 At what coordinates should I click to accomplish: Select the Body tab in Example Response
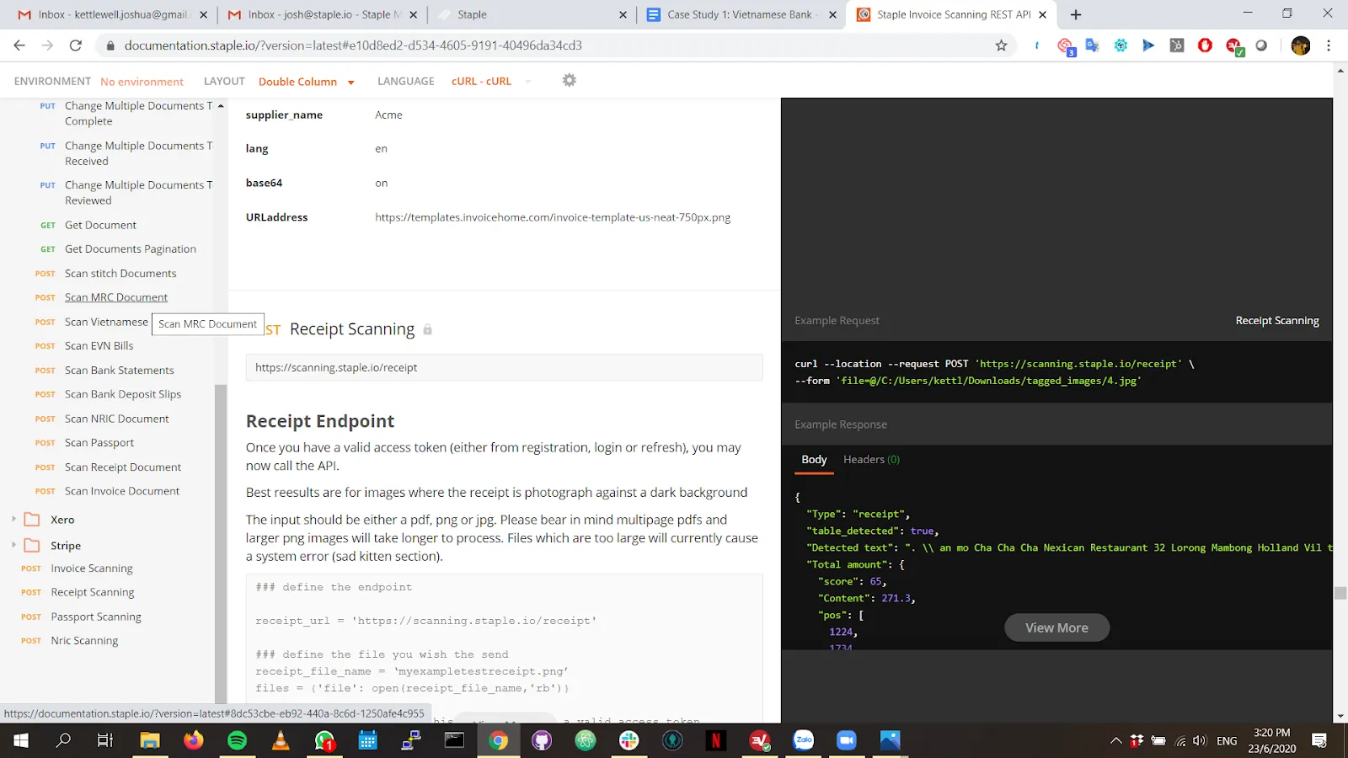(x=814, y=459)
